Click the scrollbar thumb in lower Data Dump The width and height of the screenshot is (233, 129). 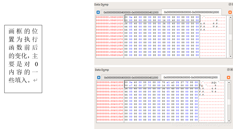229,102
